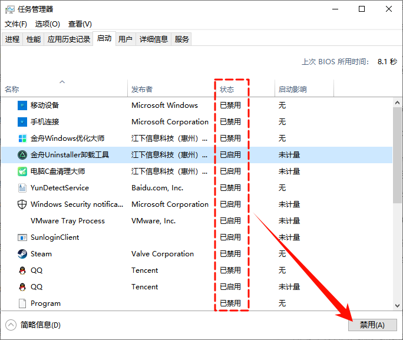Click the YunDetectService document icon
Screen dimensions: 403x340
click(x=22, y=188)
